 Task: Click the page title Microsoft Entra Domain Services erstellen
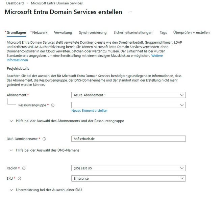click(x=64, y=12)
